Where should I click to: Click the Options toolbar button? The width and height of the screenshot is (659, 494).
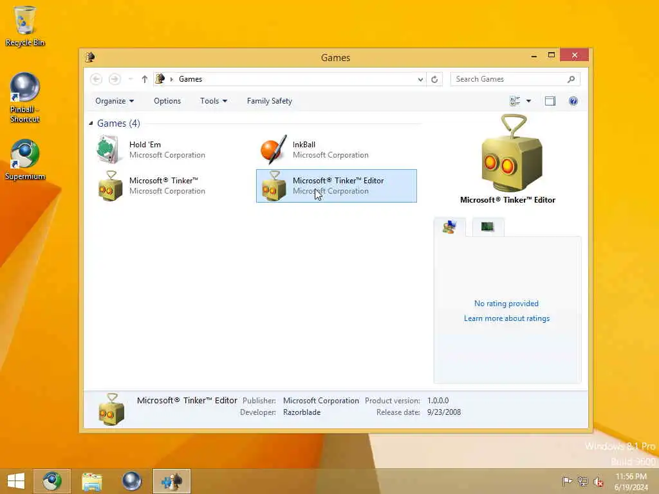167,101
